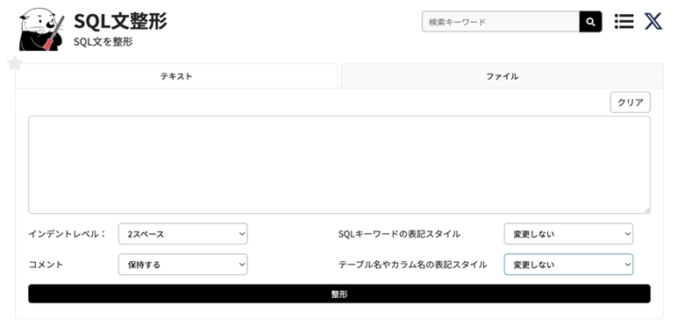Open the コメント dropdown
677x326 pixels.
182,265
